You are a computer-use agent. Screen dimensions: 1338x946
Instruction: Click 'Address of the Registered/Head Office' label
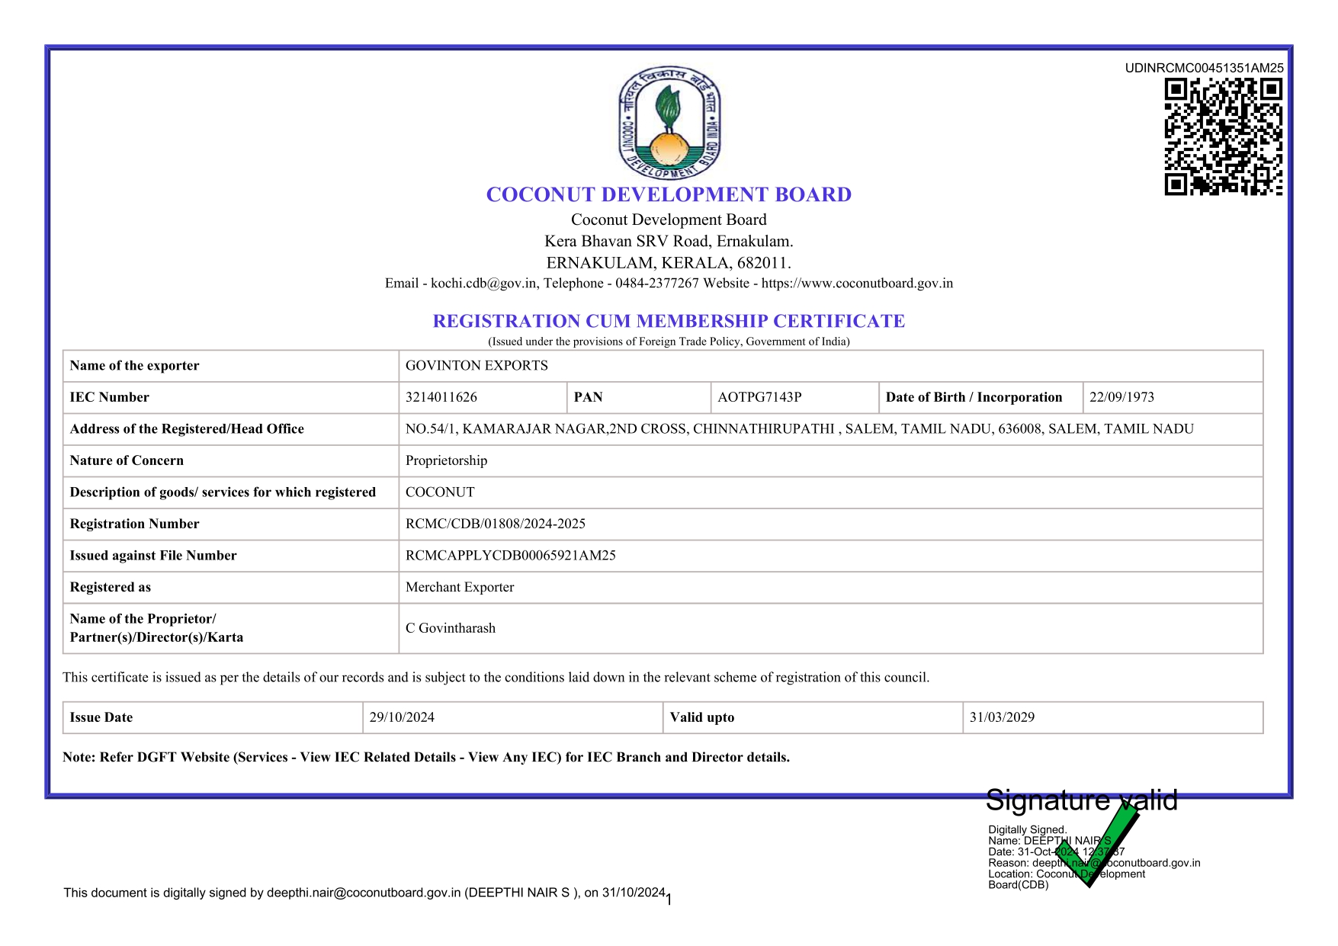(x=187, y=429)
